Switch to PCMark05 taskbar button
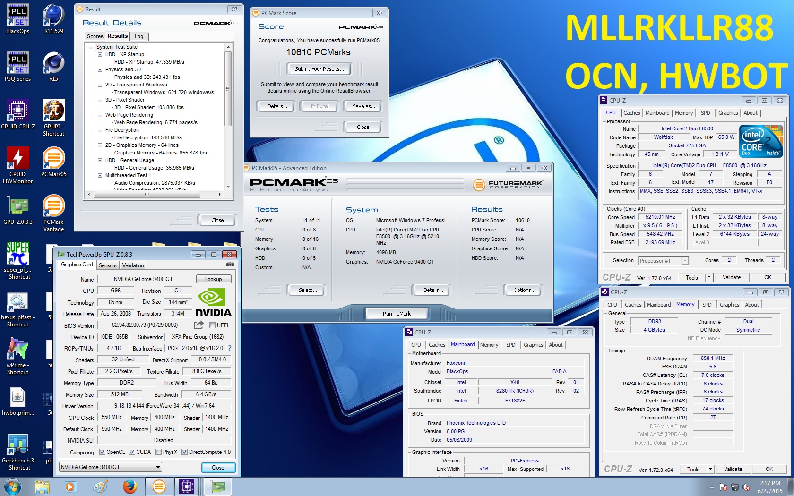The width and height of the screenshot is (794, 496). tap(159, 487)
